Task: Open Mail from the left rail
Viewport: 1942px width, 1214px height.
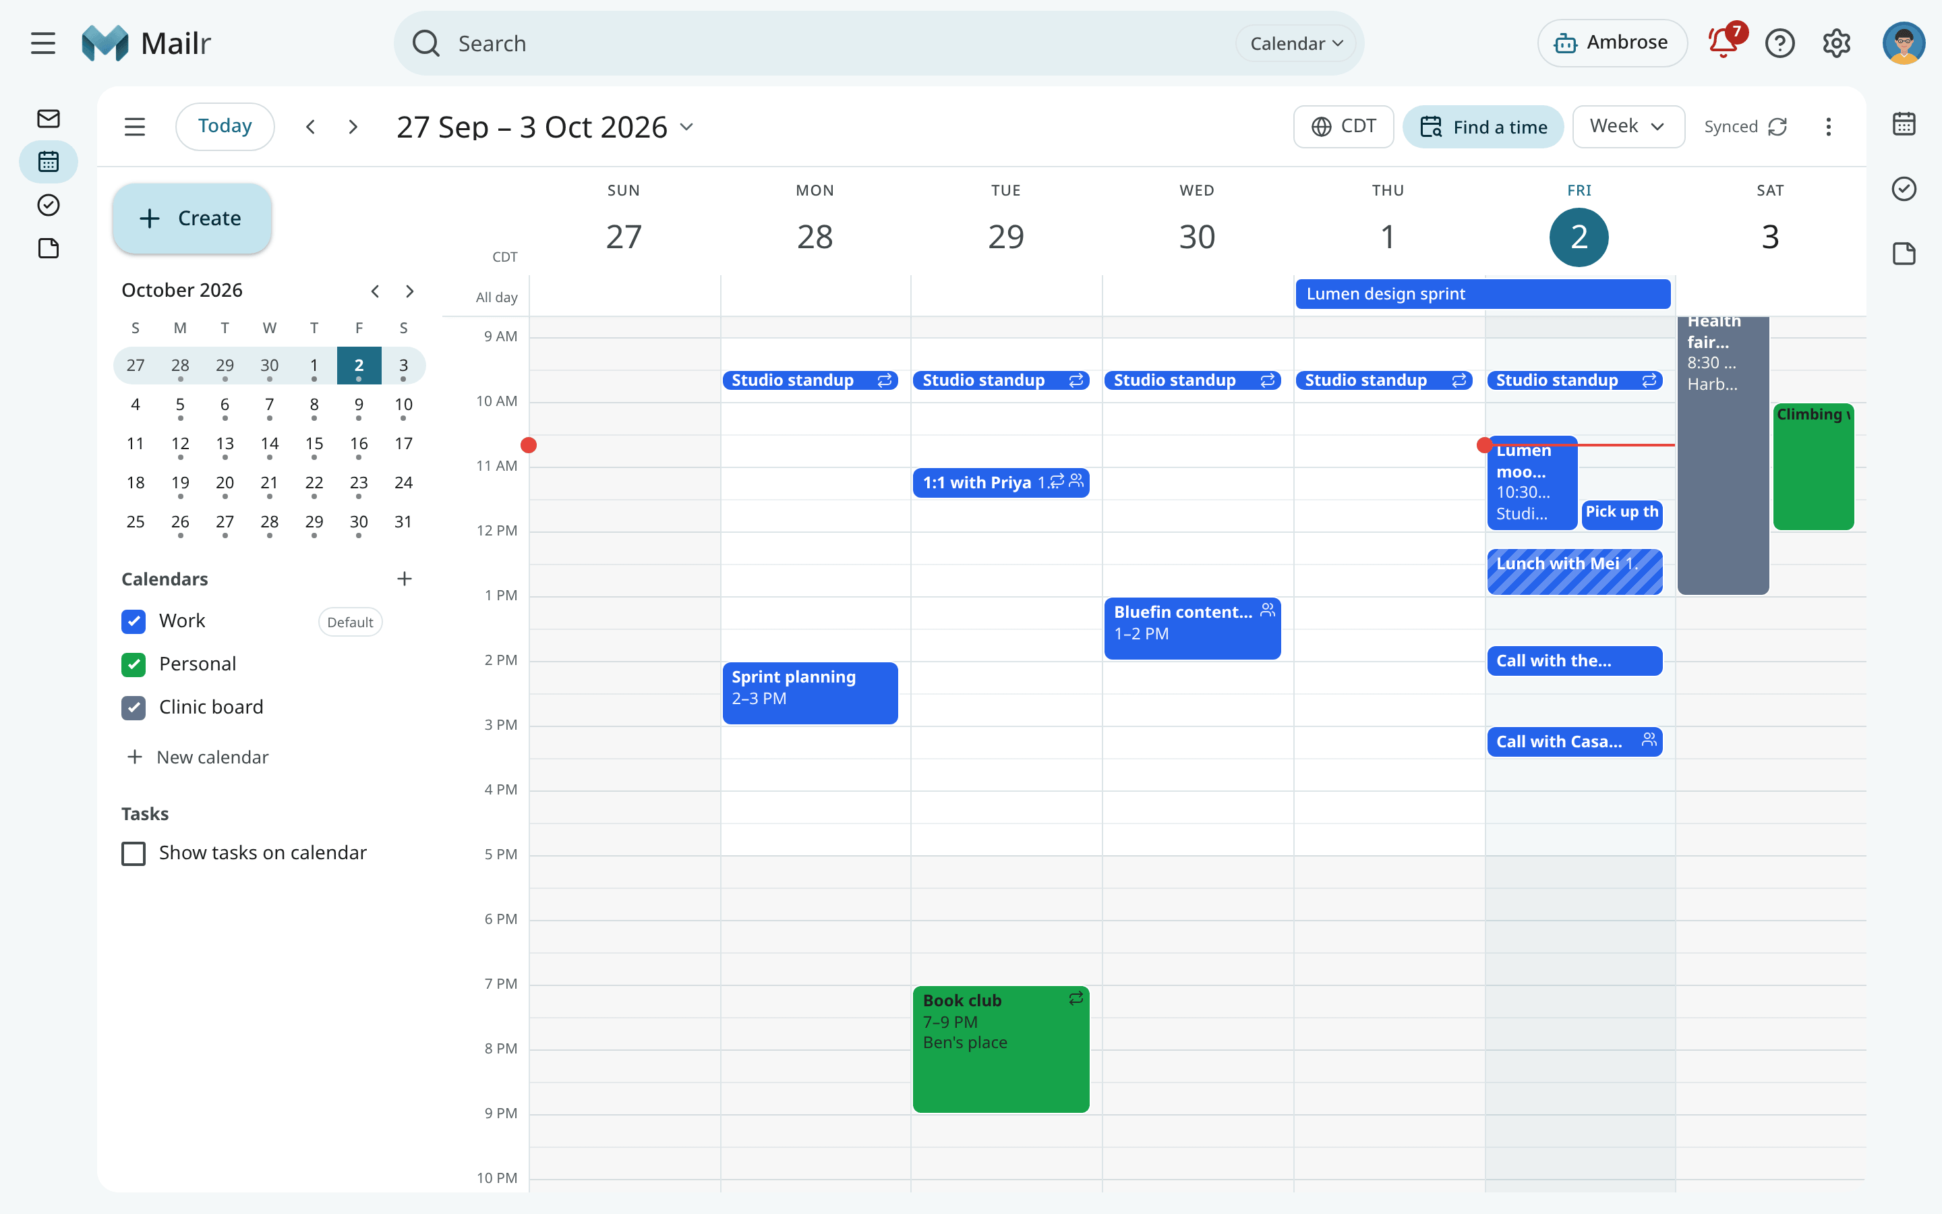Action: (x=48, y=119)
